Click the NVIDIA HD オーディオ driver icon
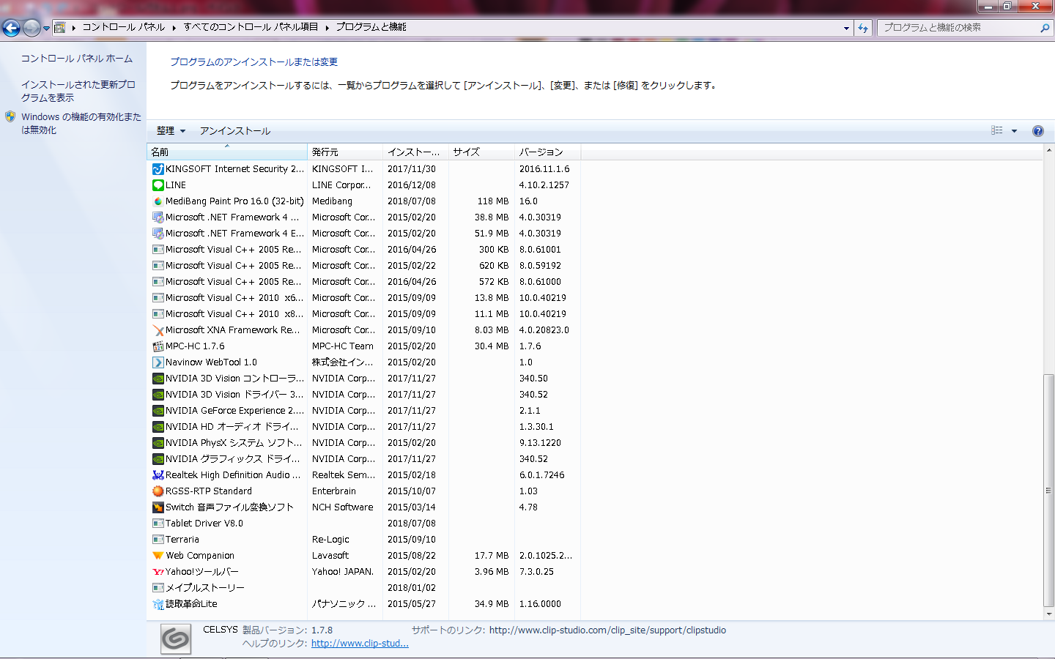1055x659 pixels. [x=158, y=427]
